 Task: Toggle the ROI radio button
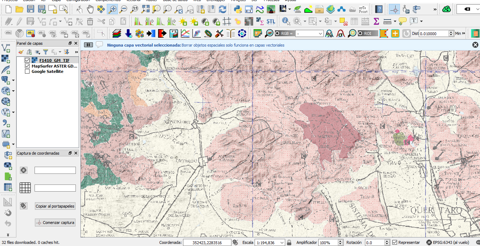point(360,33)
